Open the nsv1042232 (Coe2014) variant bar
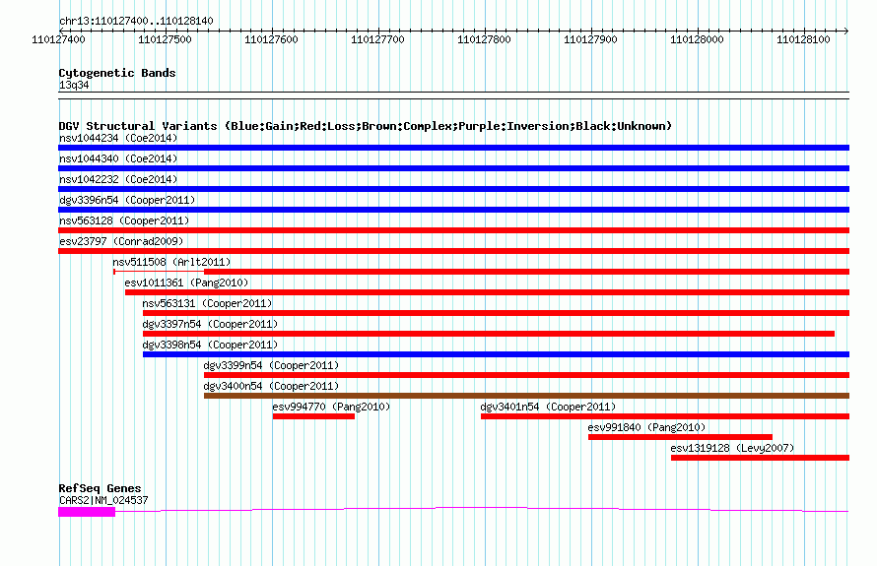 (x=453, y=189)
